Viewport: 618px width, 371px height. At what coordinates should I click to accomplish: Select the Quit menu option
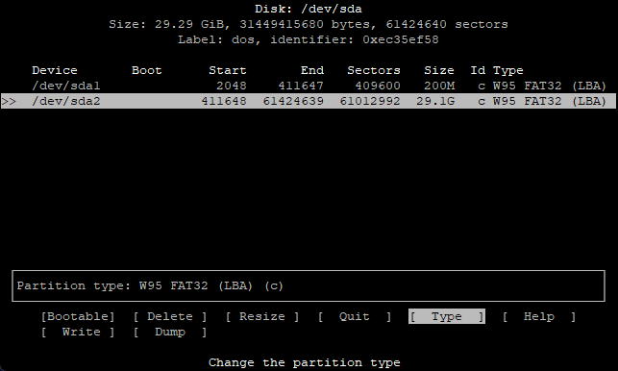pos(355,316)
